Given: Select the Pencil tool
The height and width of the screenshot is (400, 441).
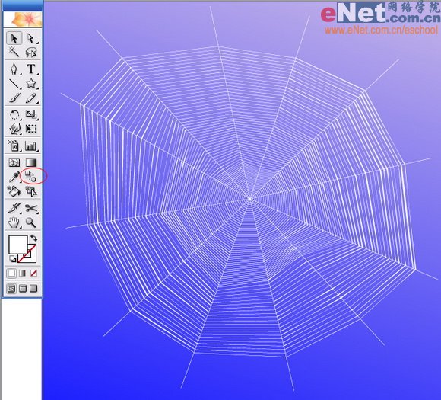Looking at the screenshot, I should point(31,98).
